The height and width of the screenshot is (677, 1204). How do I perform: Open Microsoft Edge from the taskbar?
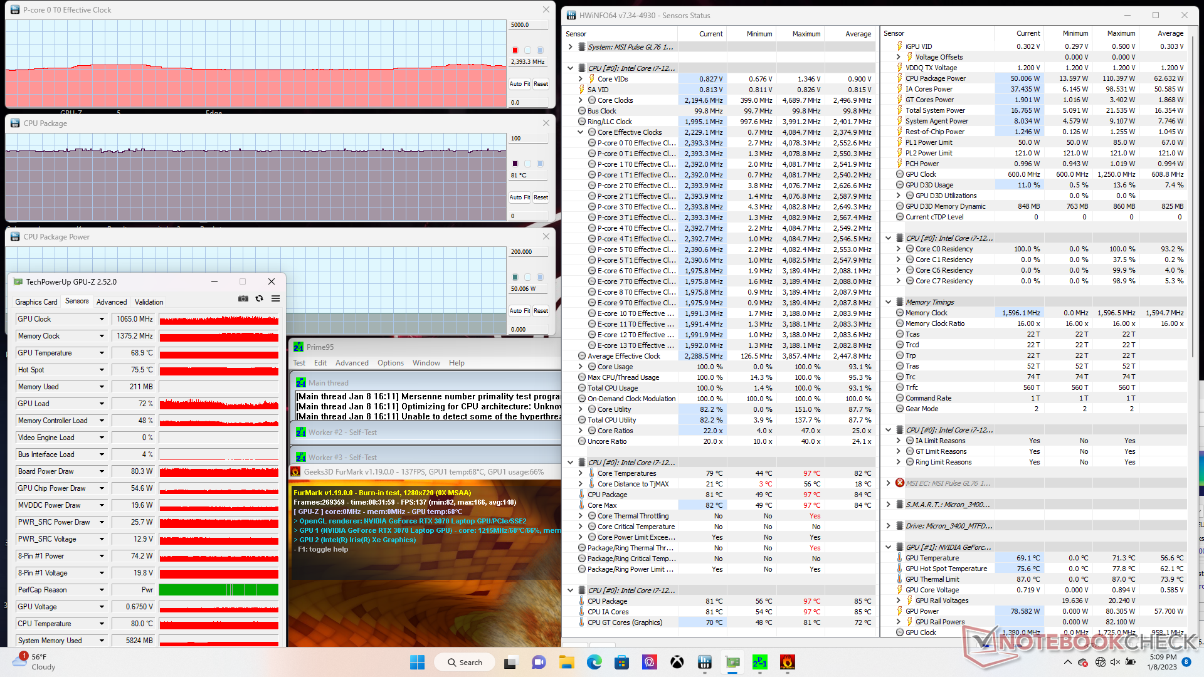pos(594,662)
